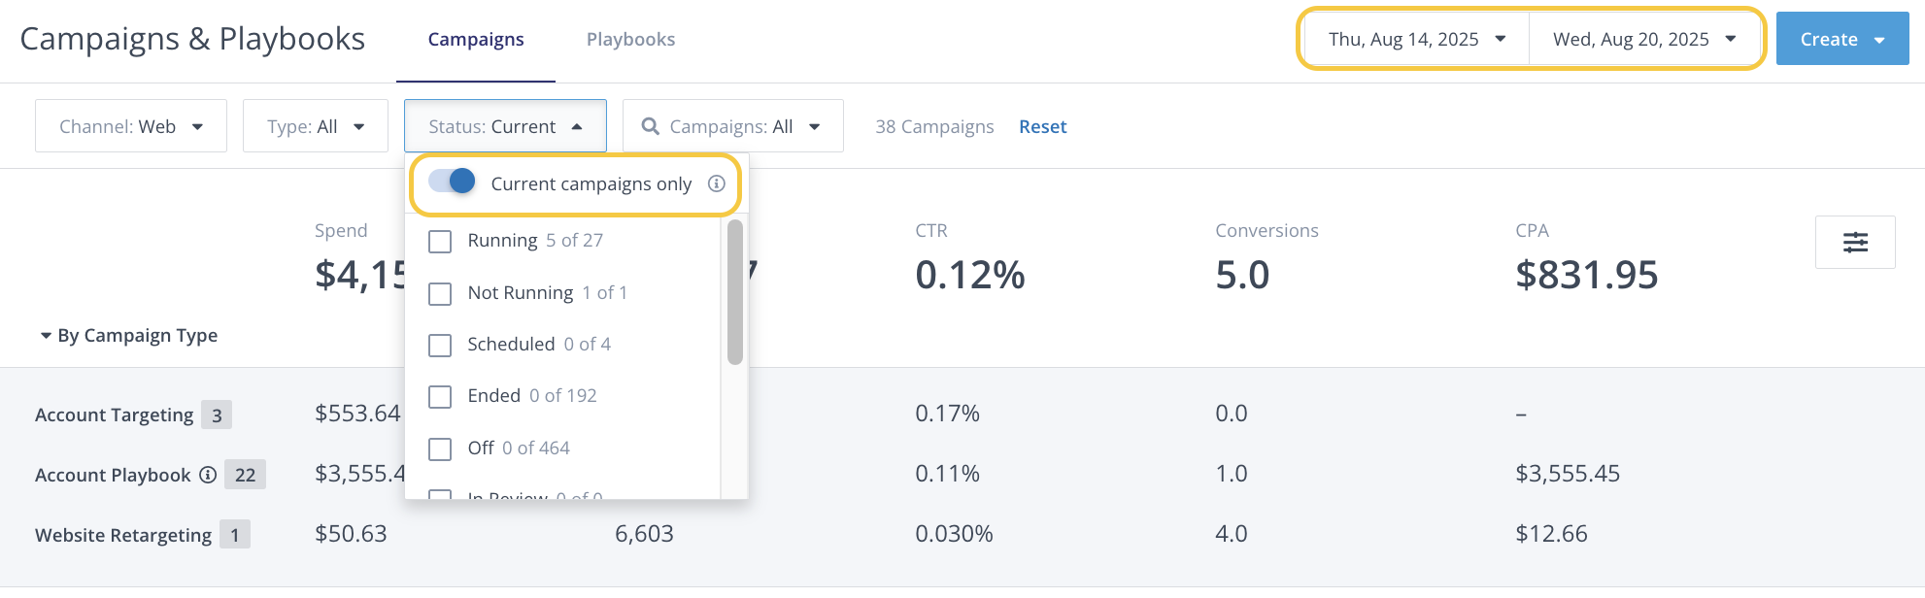Open the end date Aug 20 picker

pyautogui.click(x=1643, y=39)
